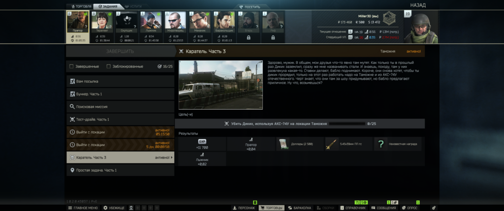Choose trader Лыжник portrait

pos(152,22)
